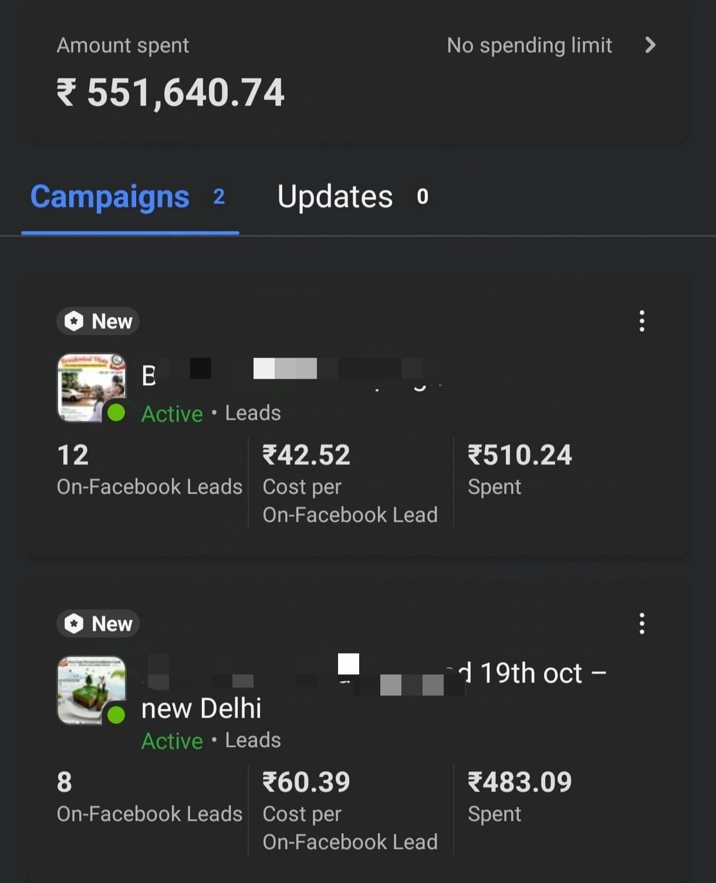This screenshot has height=883, width=716.
Task: Click green active status dot on Delhi campaign
Action: pyautogui.click(x=116, y=715)
